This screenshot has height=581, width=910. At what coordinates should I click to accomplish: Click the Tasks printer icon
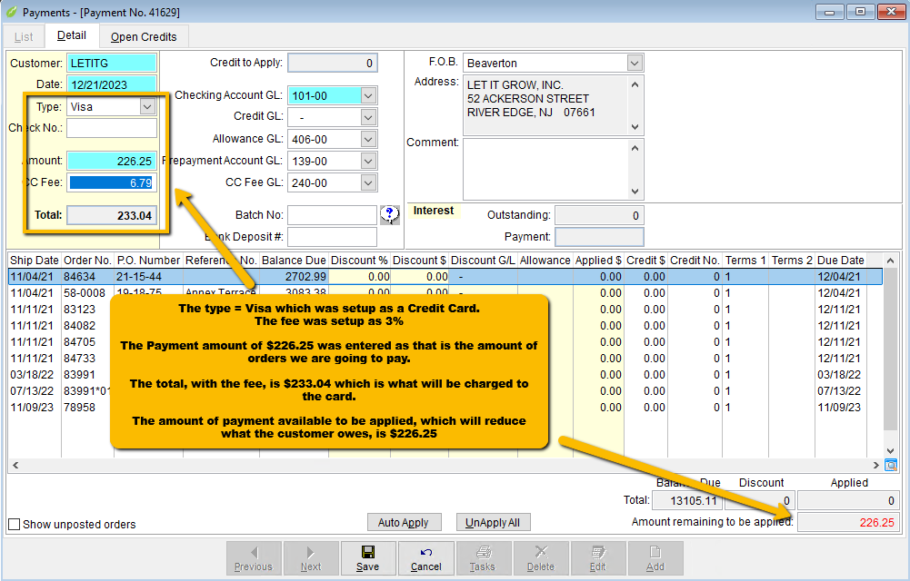[482, 557]
